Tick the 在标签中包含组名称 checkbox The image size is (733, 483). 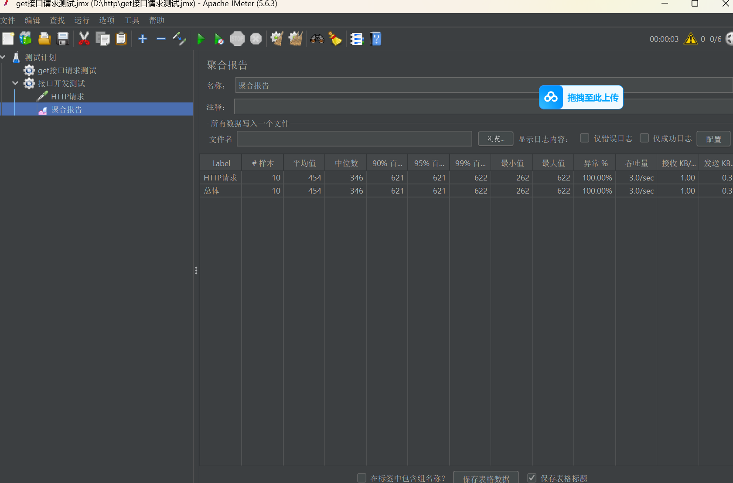pos(361,478)
